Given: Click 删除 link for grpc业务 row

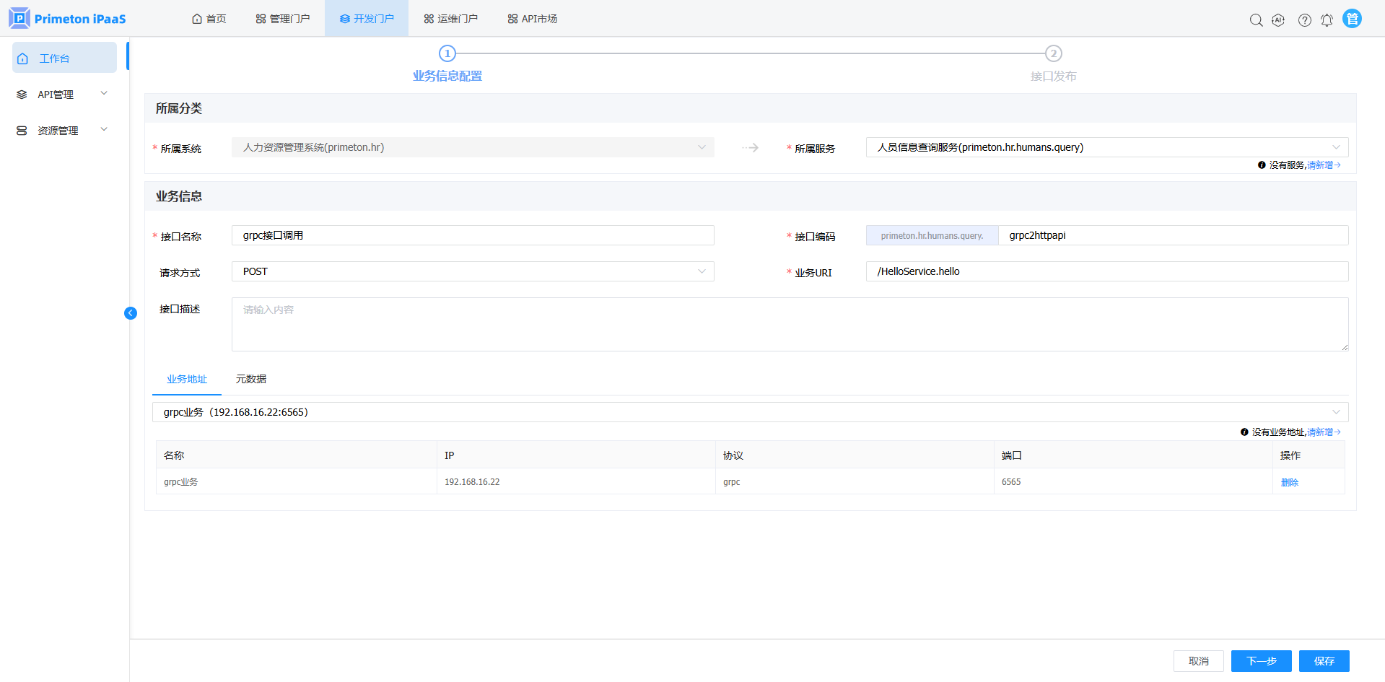Looking at the screenshot, I should coord(1289,482).
